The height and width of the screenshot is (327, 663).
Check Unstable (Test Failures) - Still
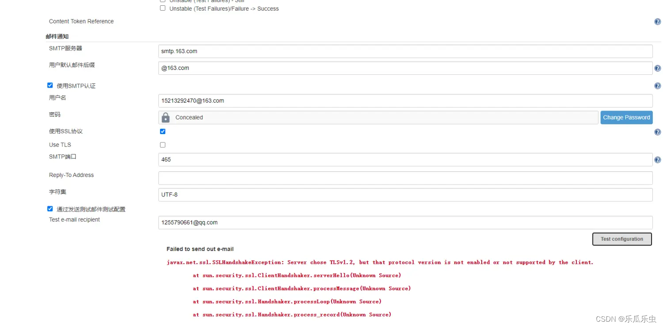click(x=163, y=0)
